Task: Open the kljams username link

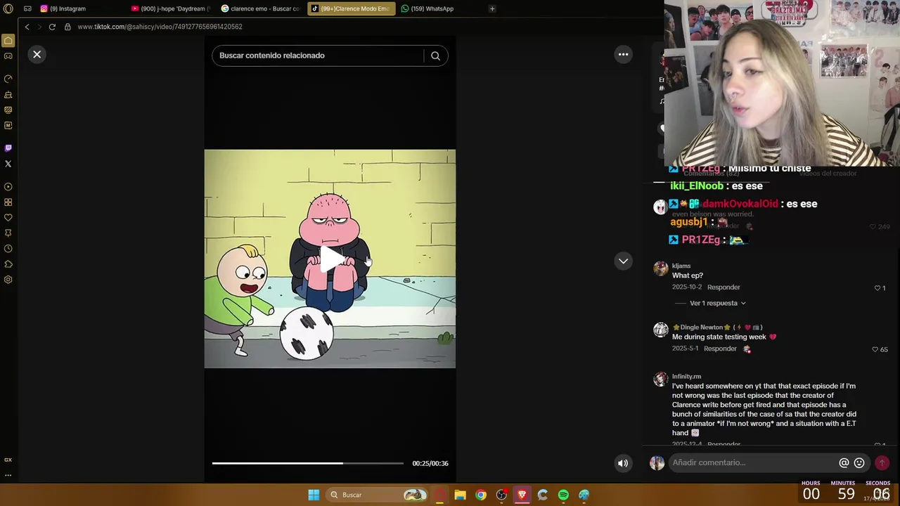Action: [x=681, y=266]
